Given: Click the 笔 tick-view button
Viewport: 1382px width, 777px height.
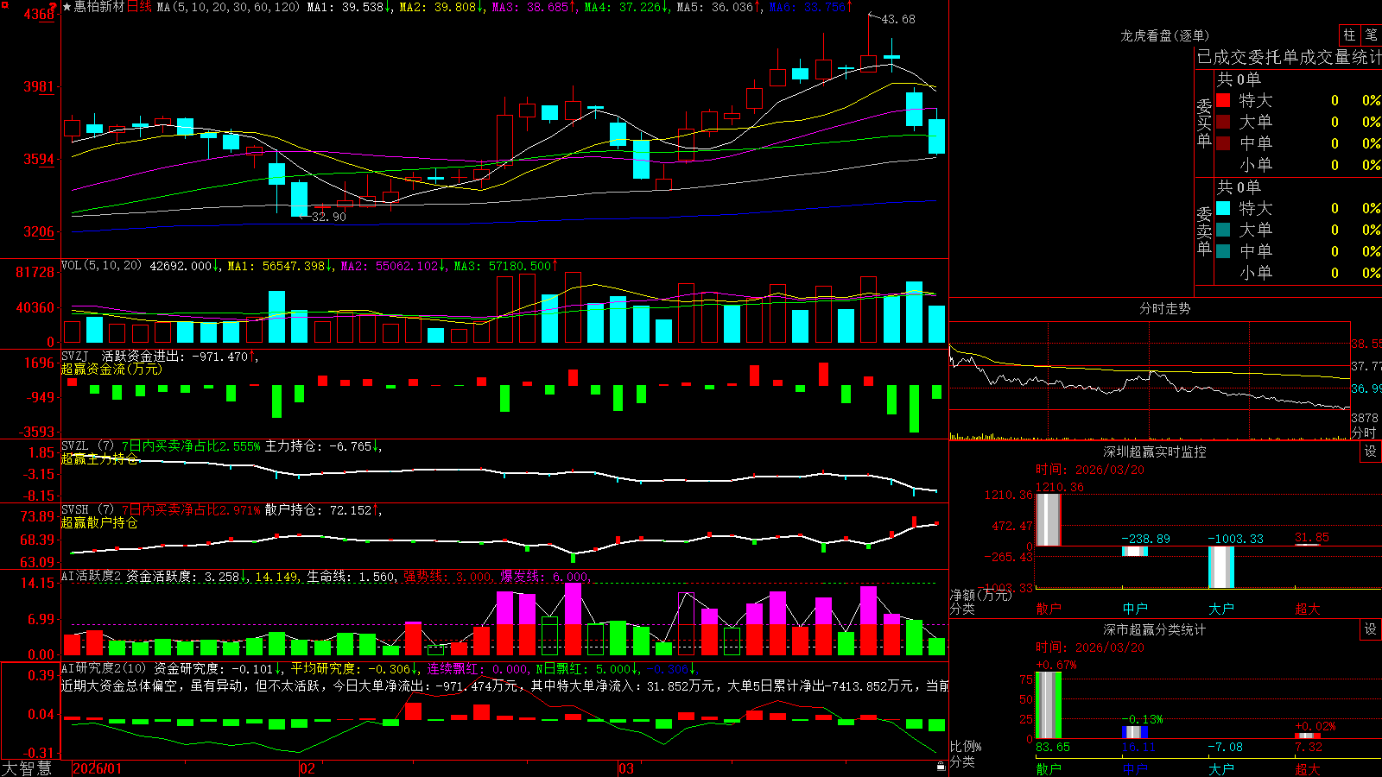Looking at the screenshot, I should 1371,35.
